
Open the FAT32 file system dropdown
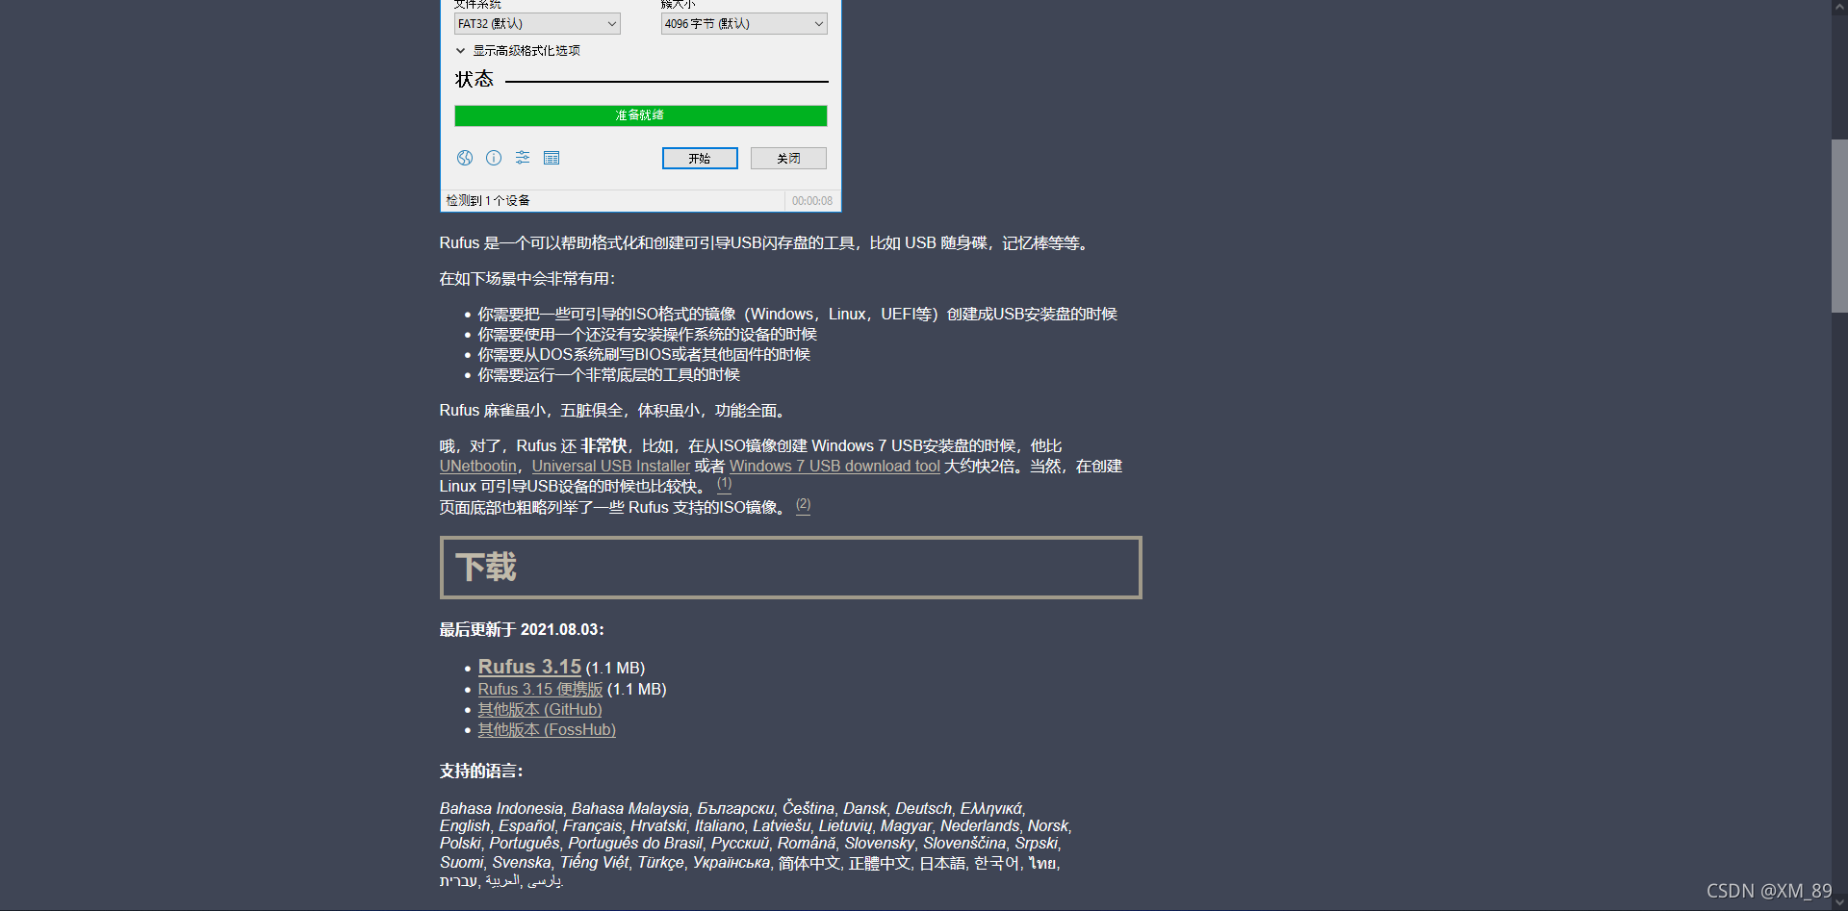tap(537, 23)
